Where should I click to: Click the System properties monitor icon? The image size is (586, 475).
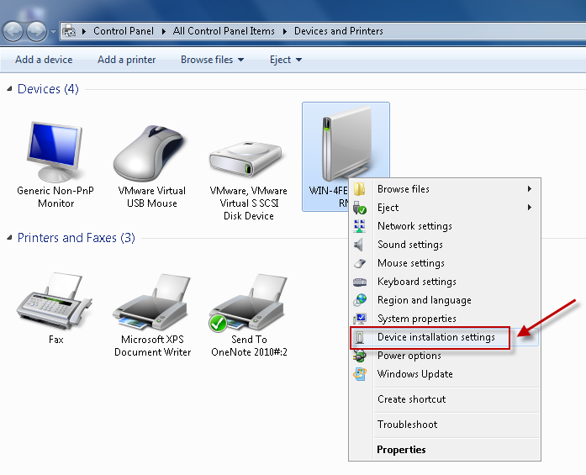click(360, 319)
